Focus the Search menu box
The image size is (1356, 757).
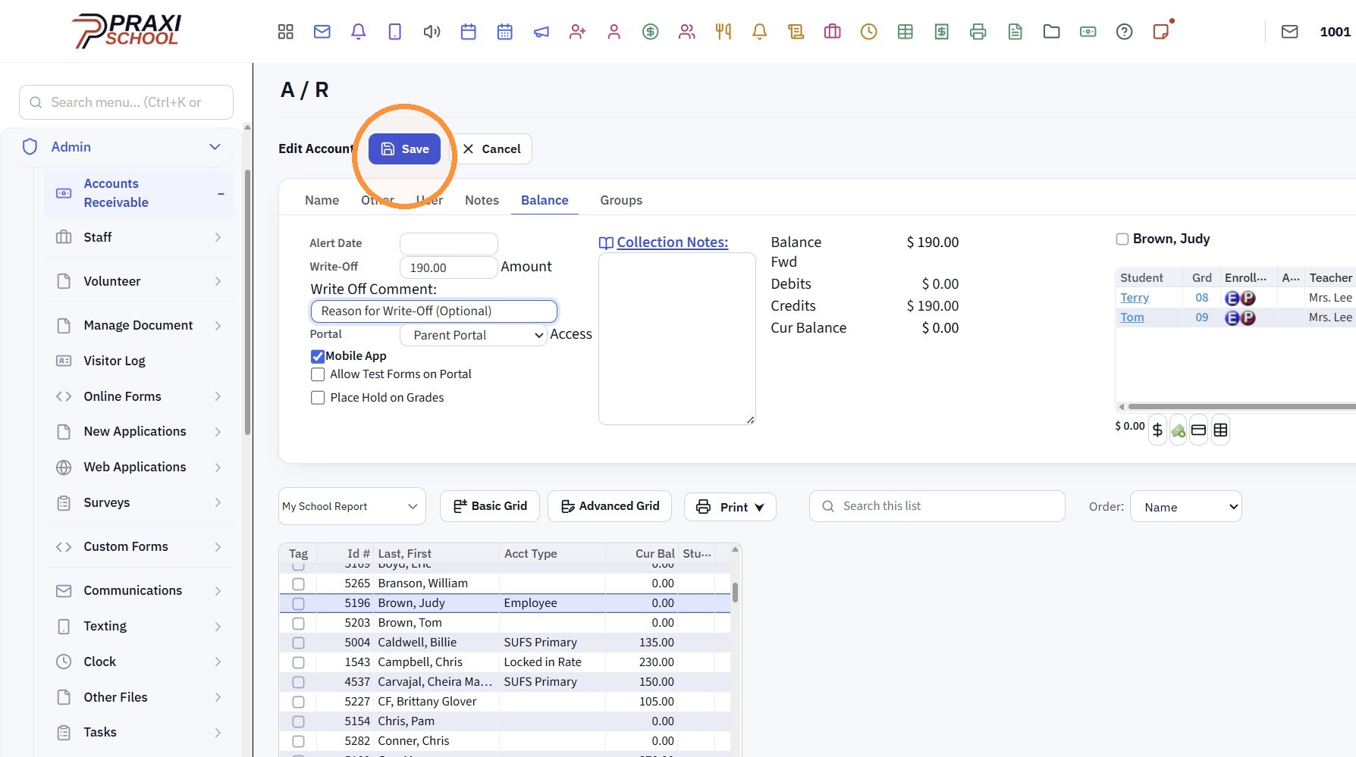[x=126, y=102]
